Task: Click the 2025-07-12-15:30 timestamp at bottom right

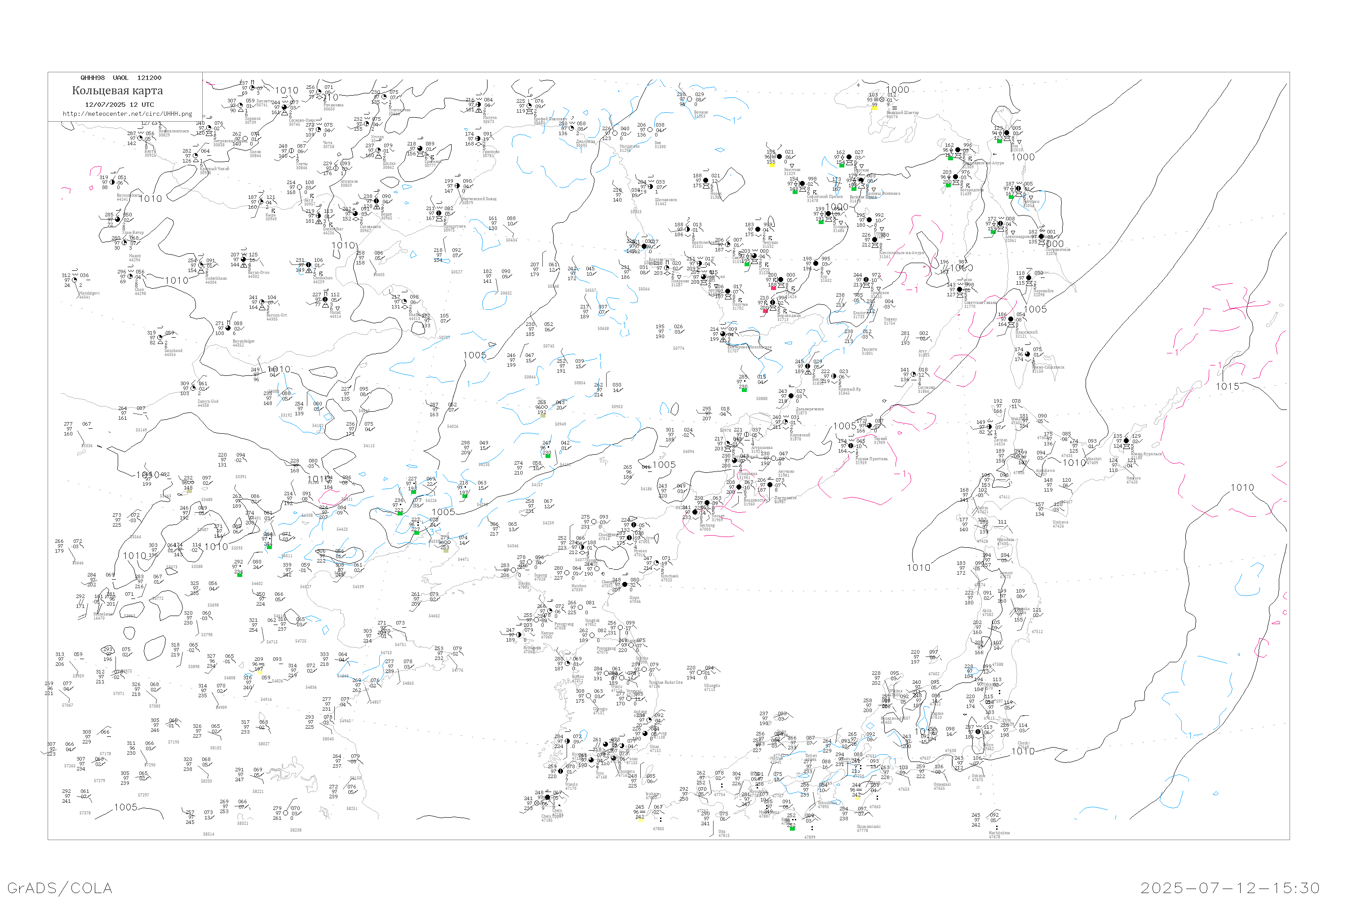Action: point(1230,888)
